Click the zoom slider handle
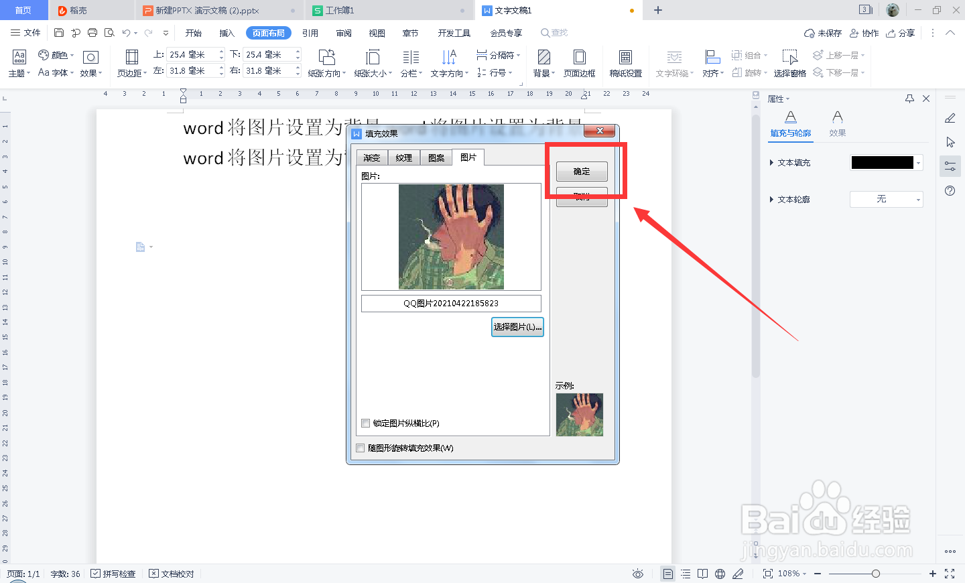 pyautogui.click(x=876, y=574)
